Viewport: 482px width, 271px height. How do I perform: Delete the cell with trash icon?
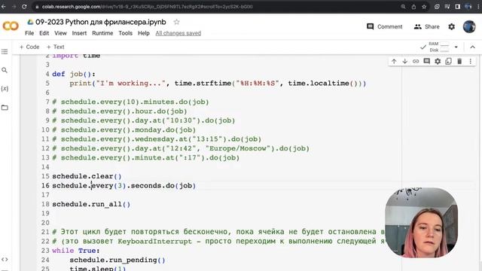click(459, 62)
